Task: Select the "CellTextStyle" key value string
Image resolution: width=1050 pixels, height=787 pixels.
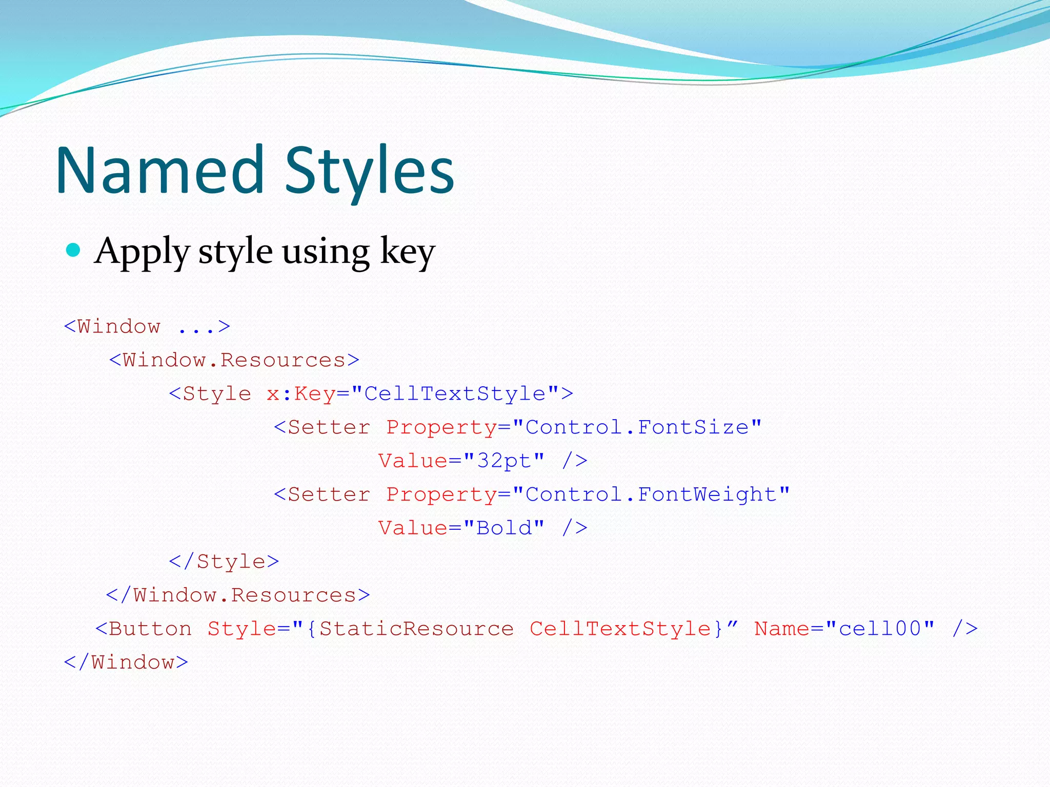Action: 455,394
